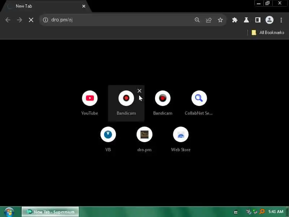The image size is (289, 217).
Task: Open the Experiments flask icon
Action: click(246, 20)
